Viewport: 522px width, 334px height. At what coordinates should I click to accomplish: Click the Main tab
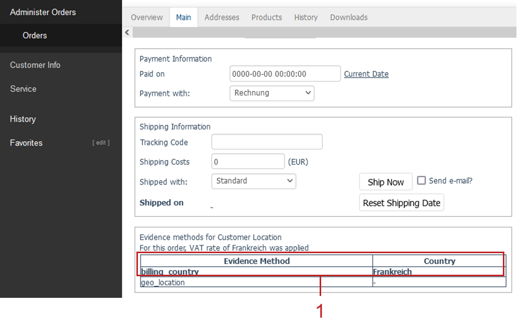coord(183,17)
